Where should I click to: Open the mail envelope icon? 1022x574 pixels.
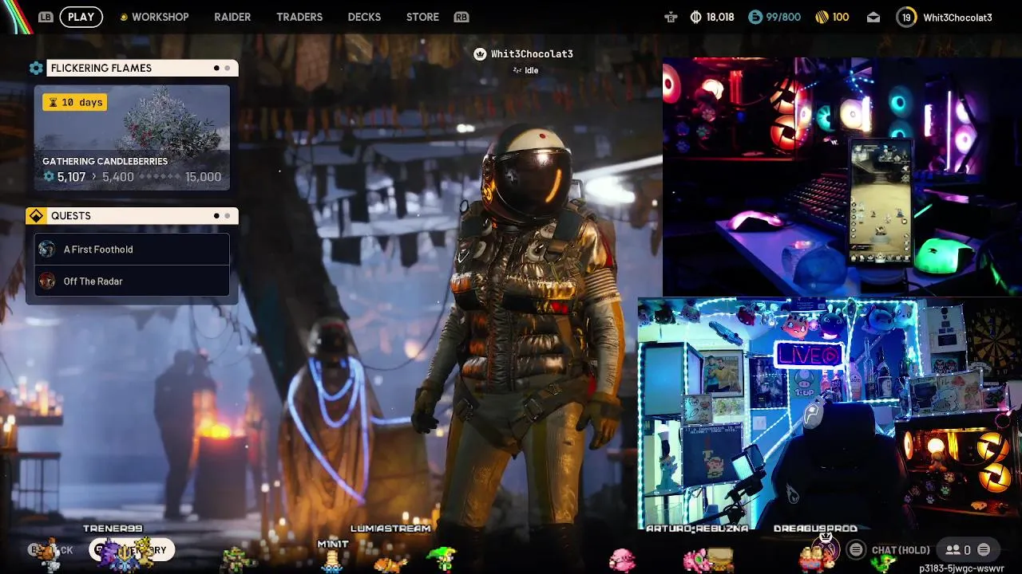(x=873, y=17)
